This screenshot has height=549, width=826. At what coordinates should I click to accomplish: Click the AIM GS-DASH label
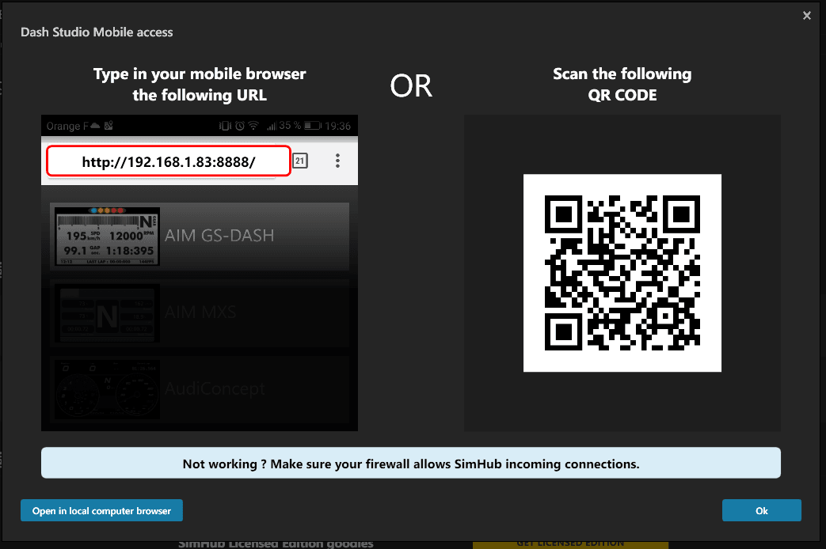[x=219, y=235]
